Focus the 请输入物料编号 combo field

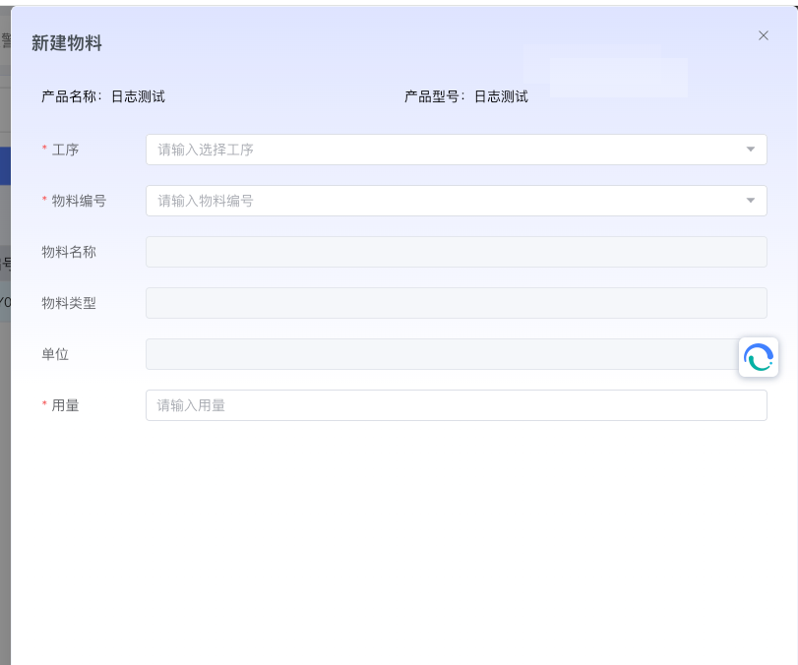[x=443, y=201]
